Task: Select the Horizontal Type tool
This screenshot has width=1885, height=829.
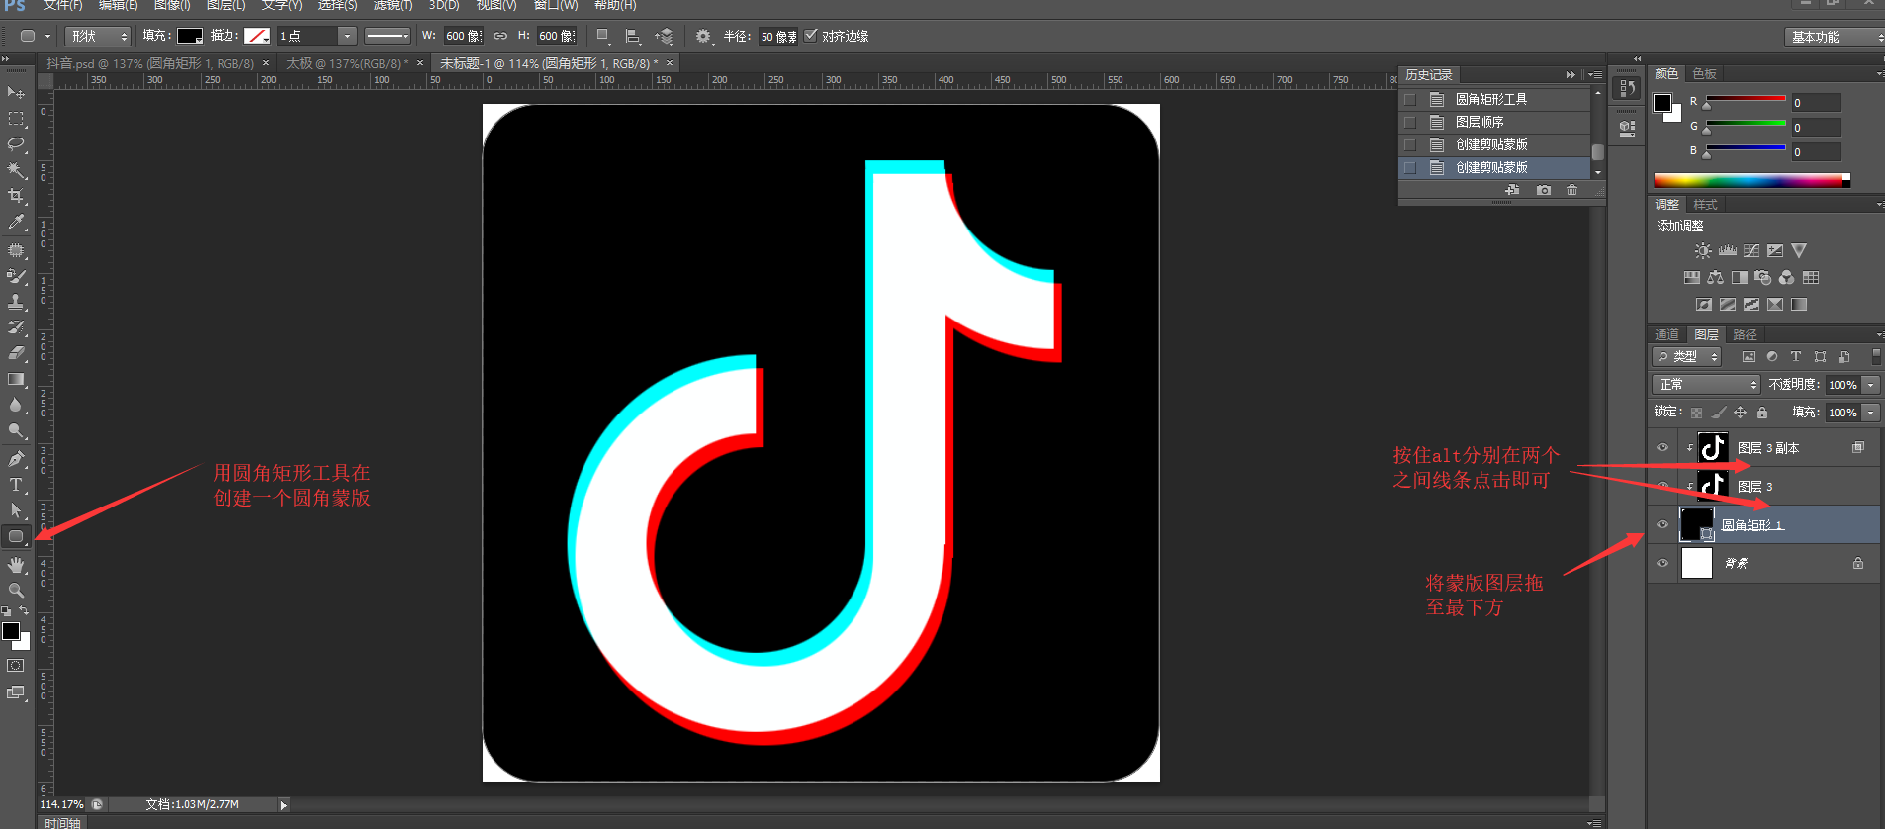Action: (x=16, y=485)
